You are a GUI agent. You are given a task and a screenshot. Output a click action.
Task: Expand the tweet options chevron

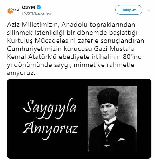pyautogui.click(x=149, y=11)
